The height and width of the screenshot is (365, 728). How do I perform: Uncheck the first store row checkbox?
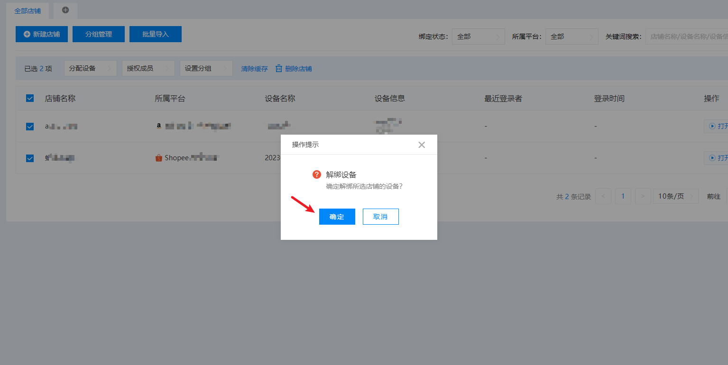pos(30,127)
